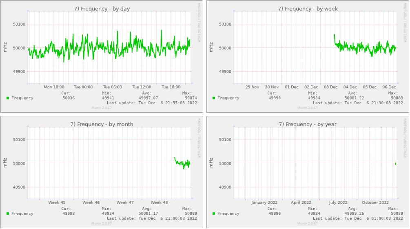Click last update timestamp 21:30:03 in week graph
This screenshot has width=410, height=229.
[x=358, y=103]
